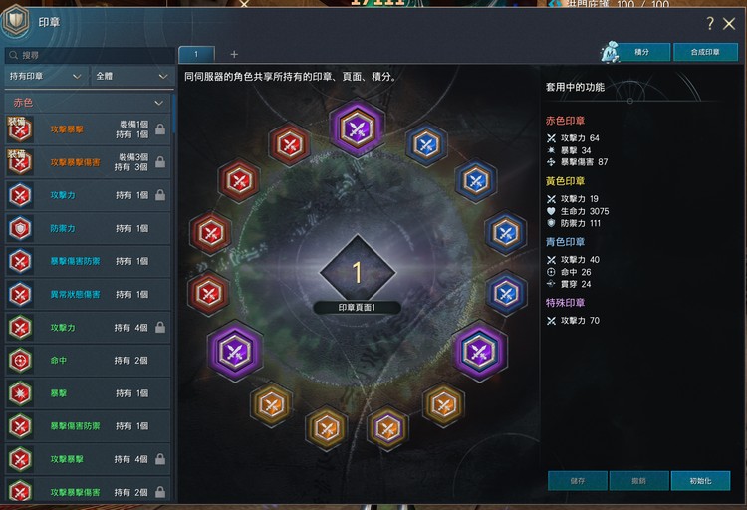The image size is (747, 510).
Task: Add a new seal page with plus tab
Action: (234, 55)
